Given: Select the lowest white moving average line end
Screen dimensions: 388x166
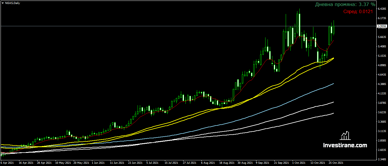Looking at the screenshot, I should [333, 113].
